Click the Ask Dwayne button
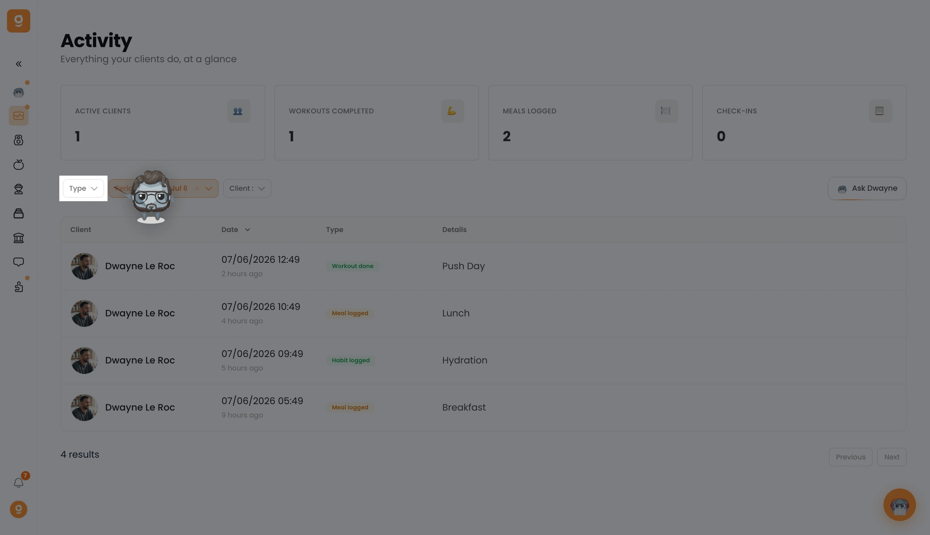This screenshot has width=930, height=535. 867,188
